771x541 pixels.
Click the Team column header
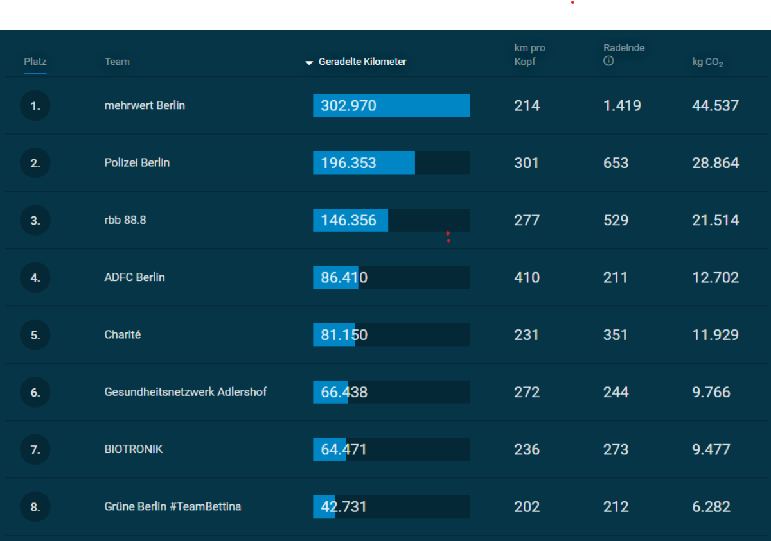(x=117, y=62)
